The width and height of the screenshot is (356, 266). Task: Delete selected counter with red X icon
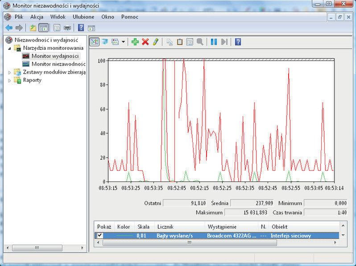click(145, 42)
